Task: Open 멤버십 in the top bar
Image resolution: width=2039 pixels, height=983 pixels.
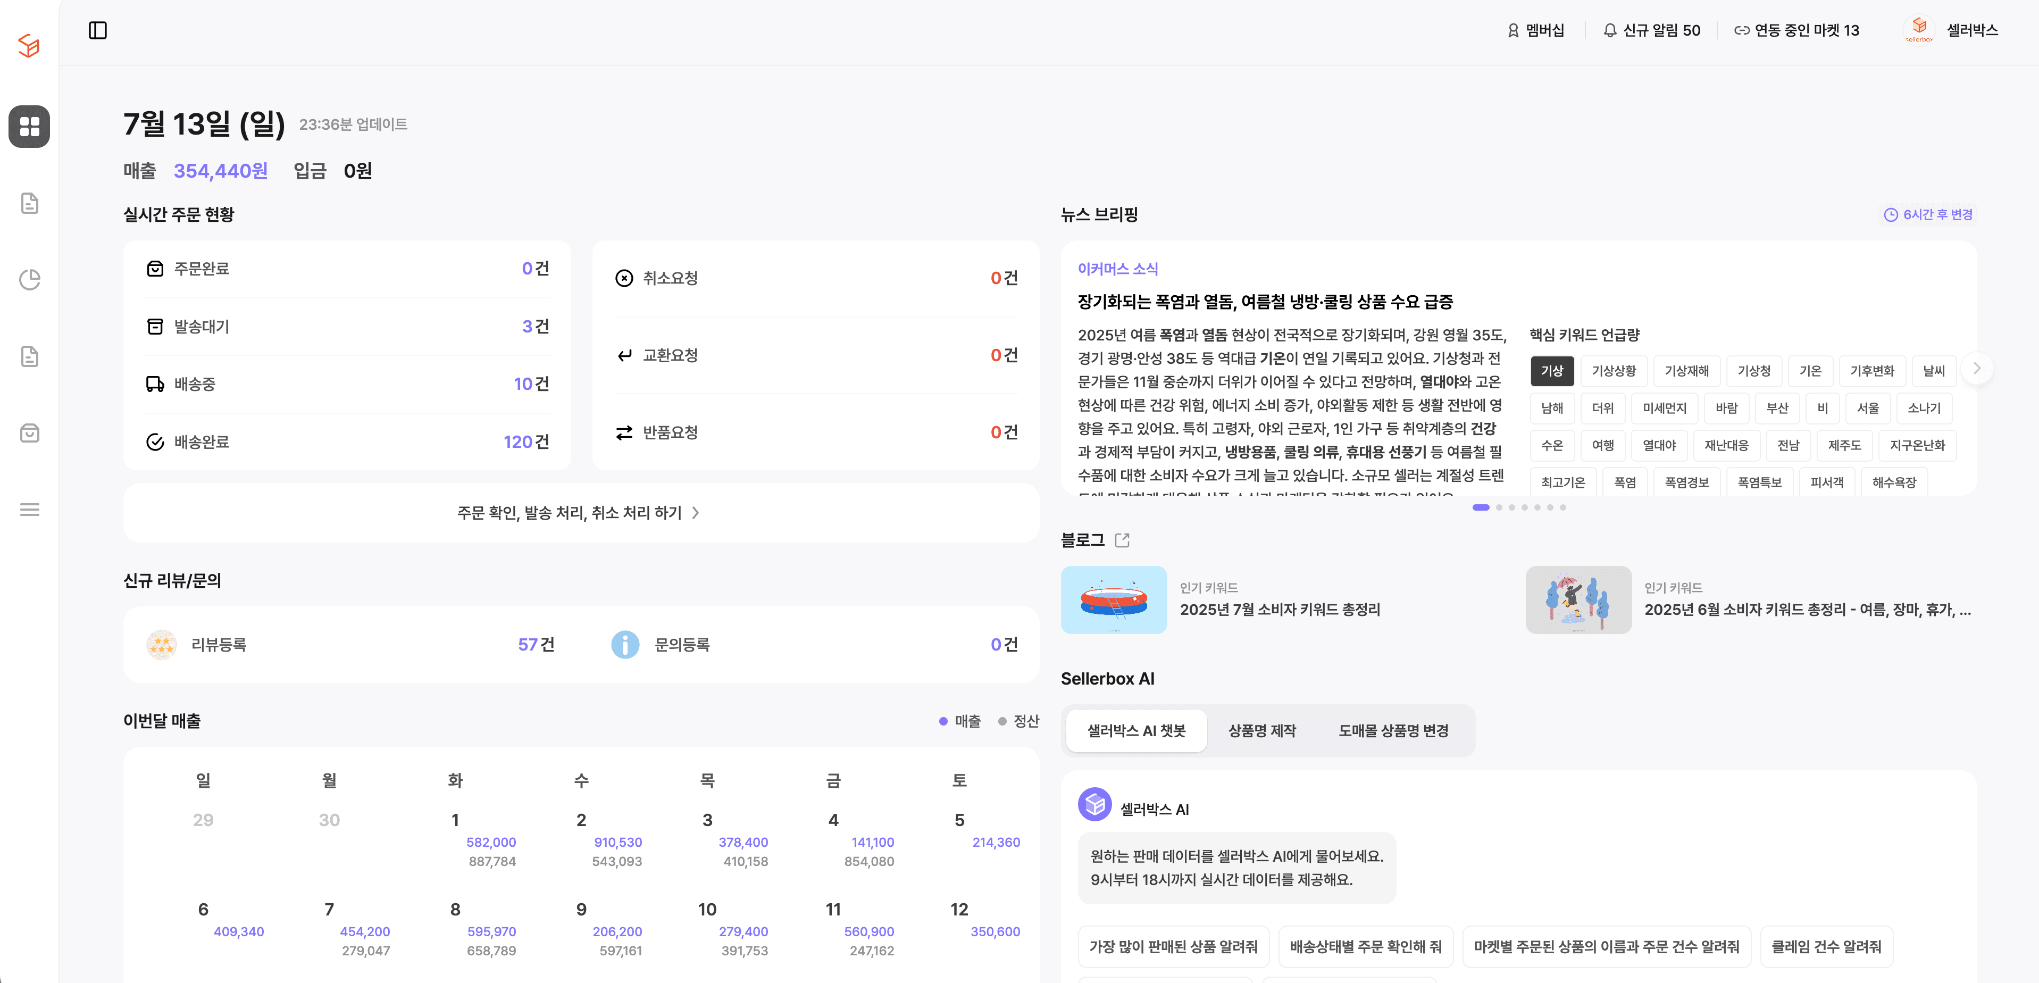Action: tap(1535, 31)
